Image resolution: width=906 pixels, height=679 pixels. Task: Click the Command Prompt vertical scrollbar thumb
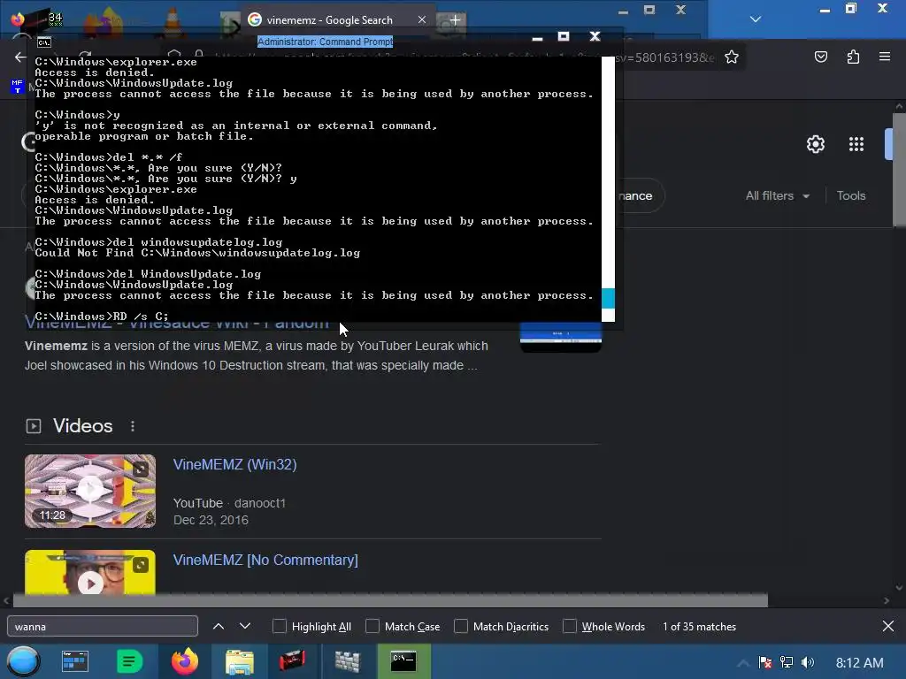coord(608,299)
